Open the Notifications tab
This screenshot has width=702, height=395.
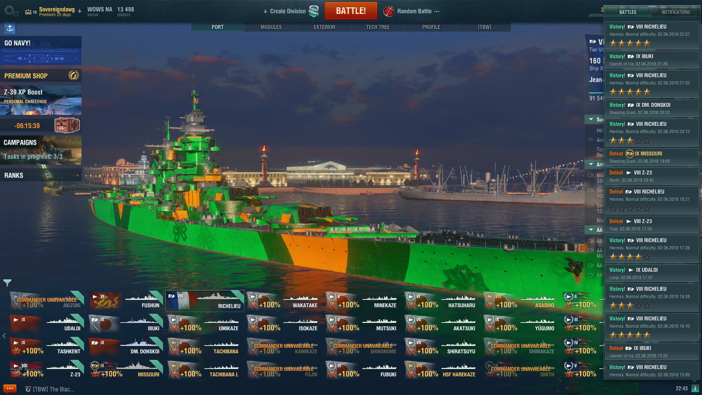676,12
